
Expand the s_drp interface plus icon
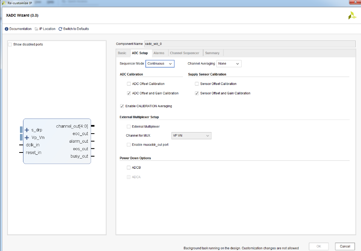27,130
